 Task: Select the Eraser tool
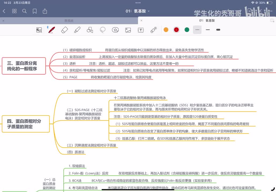coord(64,30)
